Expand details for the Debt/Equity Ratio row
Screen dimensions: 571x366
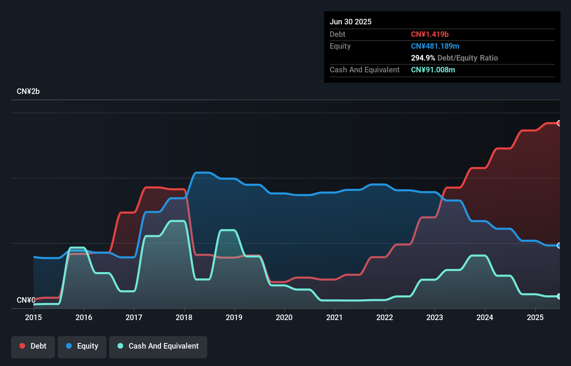(x=455, y=58)
